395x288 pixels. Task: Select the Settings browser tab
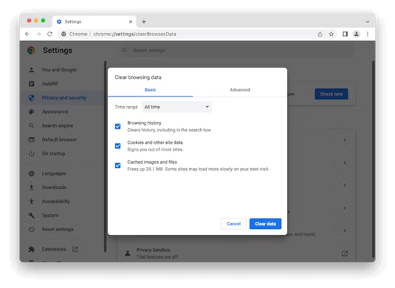click(x=94, y=22)
